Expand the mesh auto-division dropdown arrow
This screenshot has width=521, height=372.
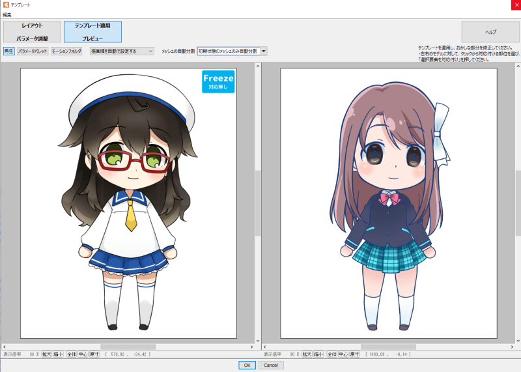[x=264, y=51]
